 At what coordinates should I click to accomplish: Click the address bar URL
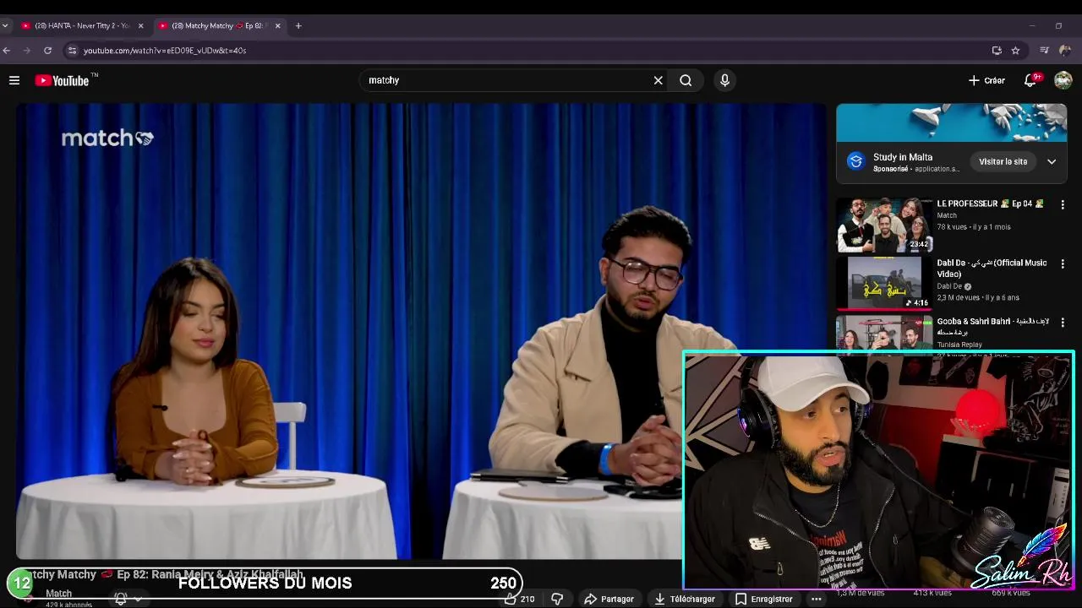165,51
